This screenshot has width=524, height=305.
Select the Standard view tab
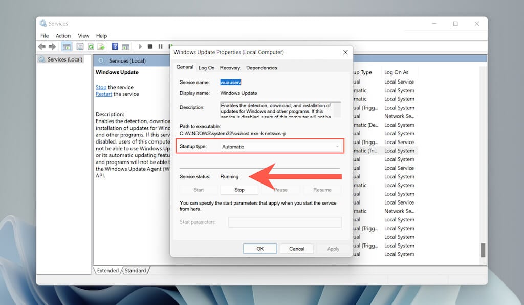tap(135, 270)
